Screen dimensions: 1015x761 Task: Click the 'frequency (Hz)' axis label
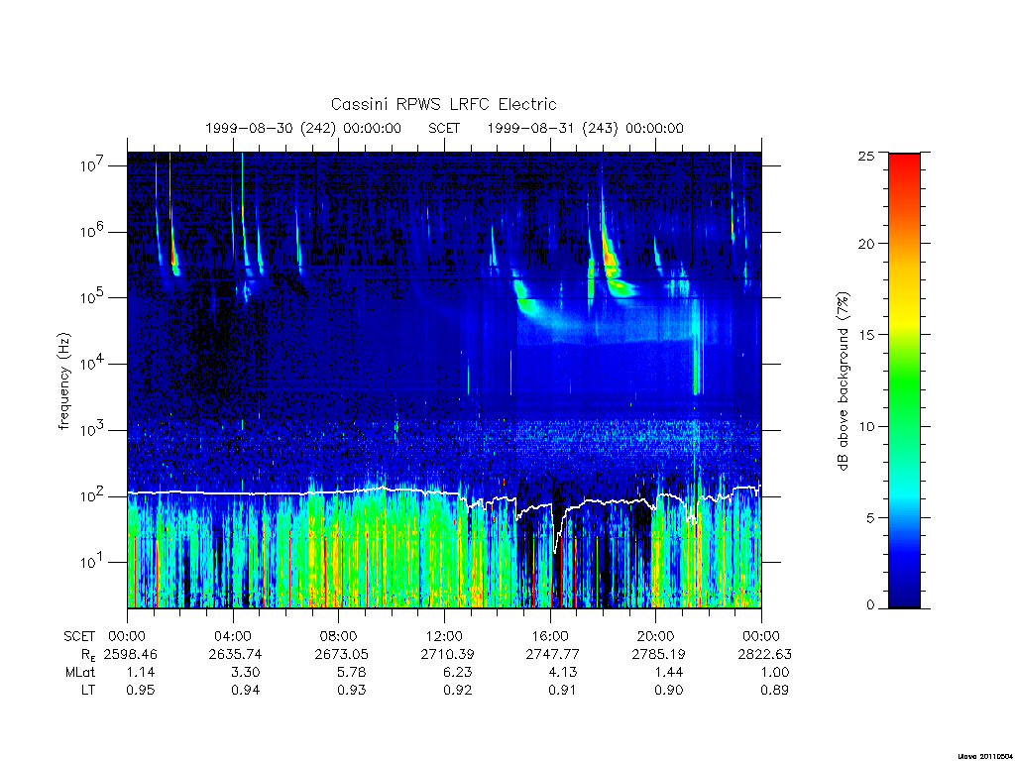click(x=63, y=381)
